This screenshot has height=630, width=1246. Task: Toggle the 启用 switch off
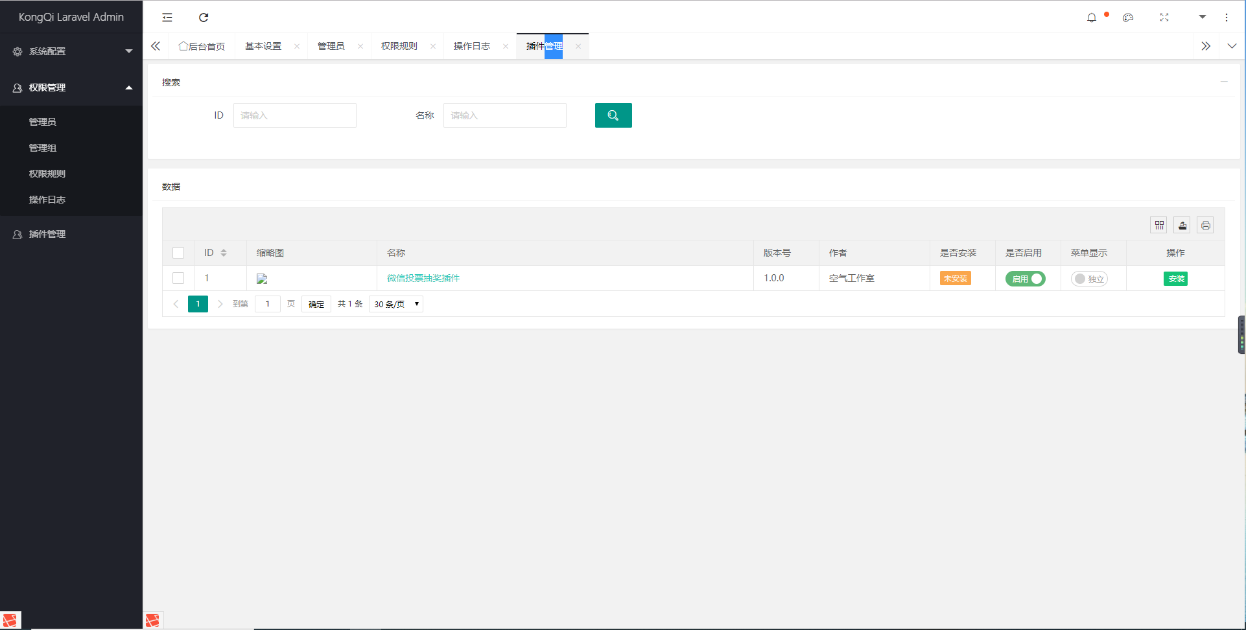coord(1026,279)
